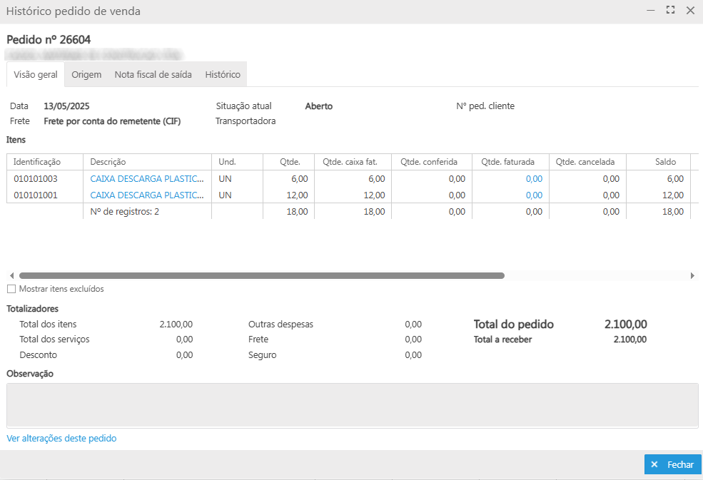Open Ver alterações deste pedido link

[x=61, y=439]
